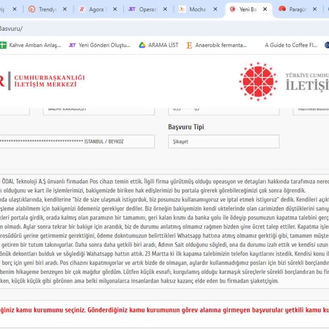Open A Guide to Coffee Fl... bookmark

pos(291,45)
